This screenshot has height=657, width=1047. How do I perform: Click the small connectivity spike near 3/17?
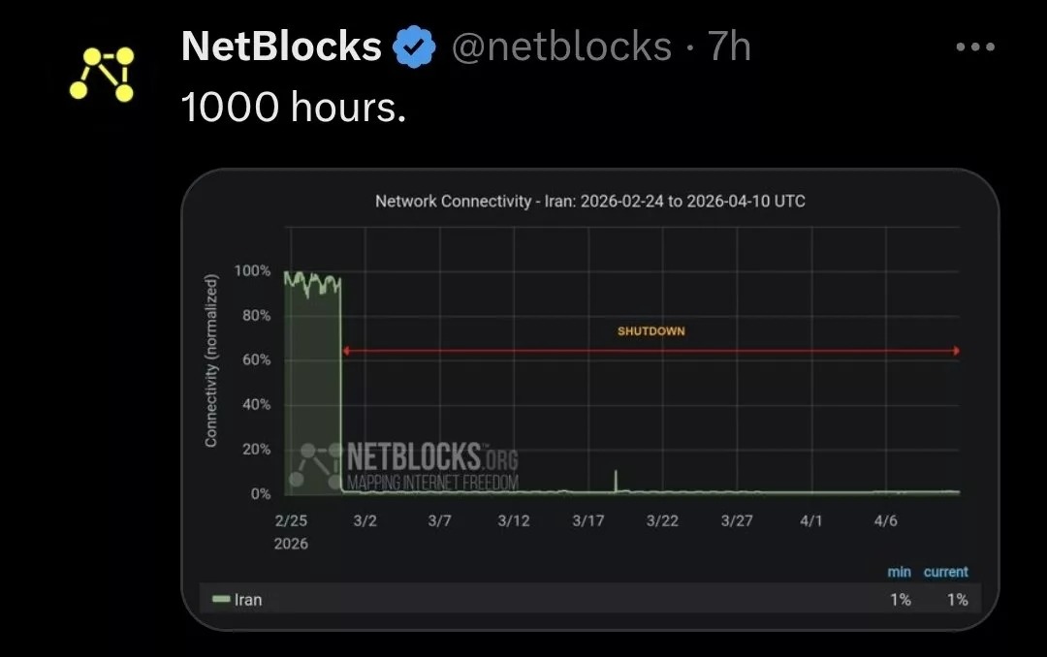(616, 479)
